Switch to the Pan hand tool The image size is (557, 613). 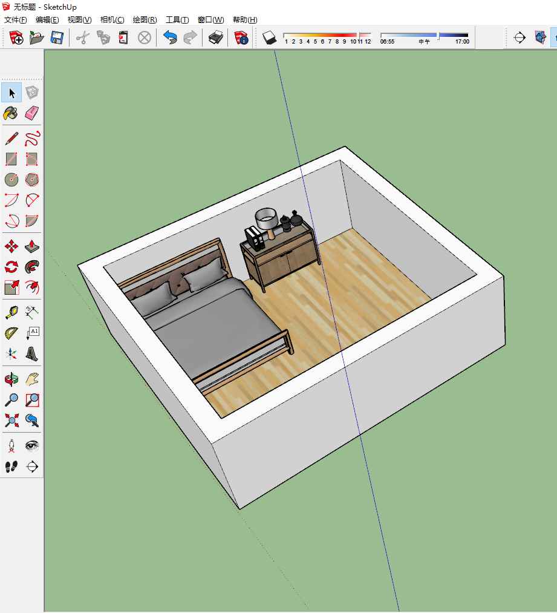(32, 379)
